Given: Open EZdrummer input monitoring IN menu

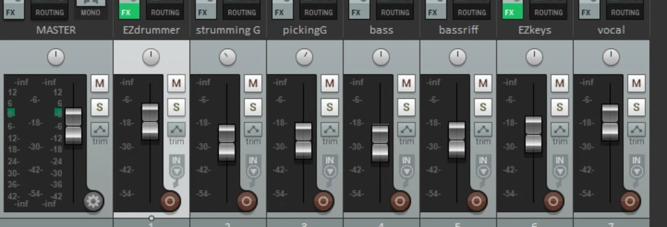Looking at the screenshot, I should [176, 166].
